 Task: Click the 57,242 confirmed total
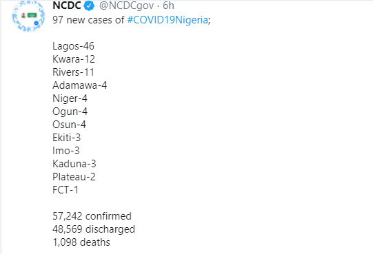92,216
